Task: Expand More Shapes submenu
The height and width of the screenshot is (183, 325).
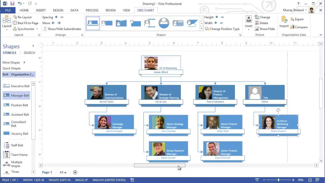Action: 24,63
